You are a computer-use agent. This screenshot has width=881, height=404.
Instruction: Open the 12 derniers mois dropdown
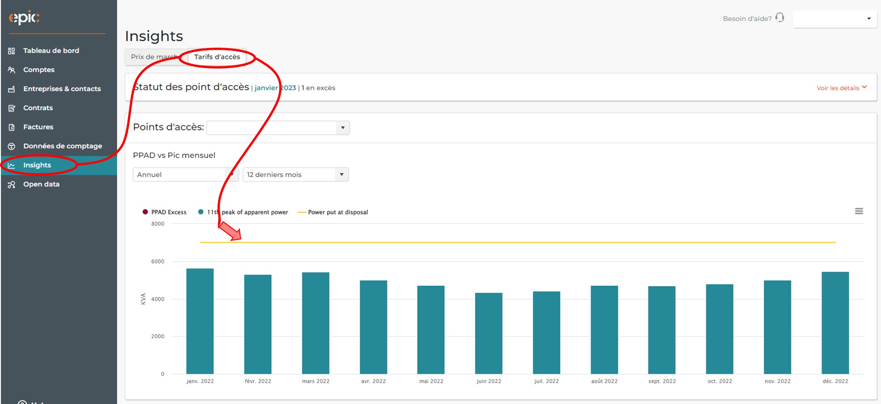pos(296,175)
